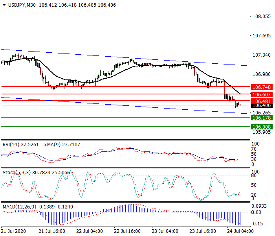Select the RSI(14) 27.5261 indicator label
The height and width of the screenshot is (236, 275).
point(20,145)
